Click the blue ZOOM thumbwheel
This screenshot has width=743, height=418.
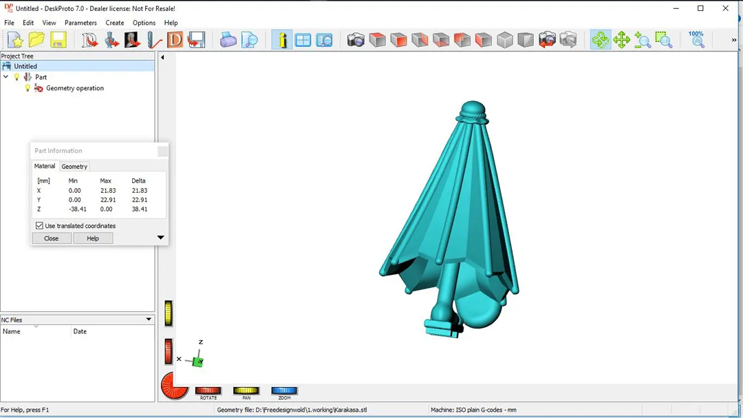click(284, 390)
